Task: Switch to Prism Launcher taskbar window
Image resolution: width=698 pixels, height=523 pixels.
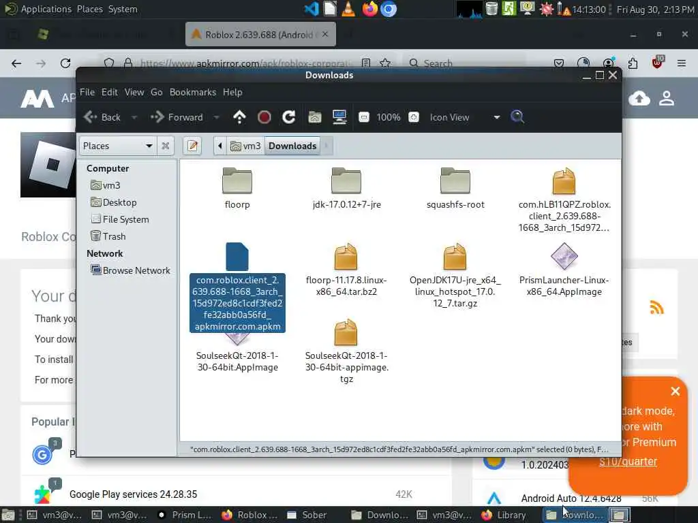Action: (186, 515)
